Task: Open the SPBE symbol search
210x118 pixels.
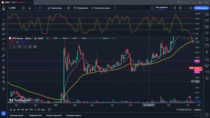Action: point(12,8)
